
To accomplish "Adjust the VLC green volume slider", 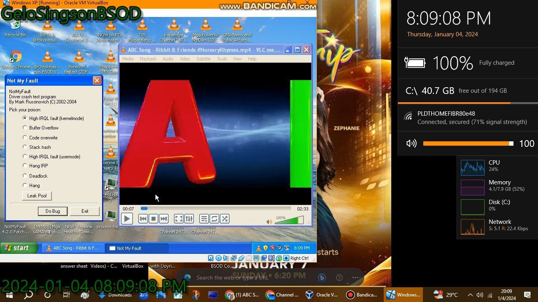I will coord(289,220).
